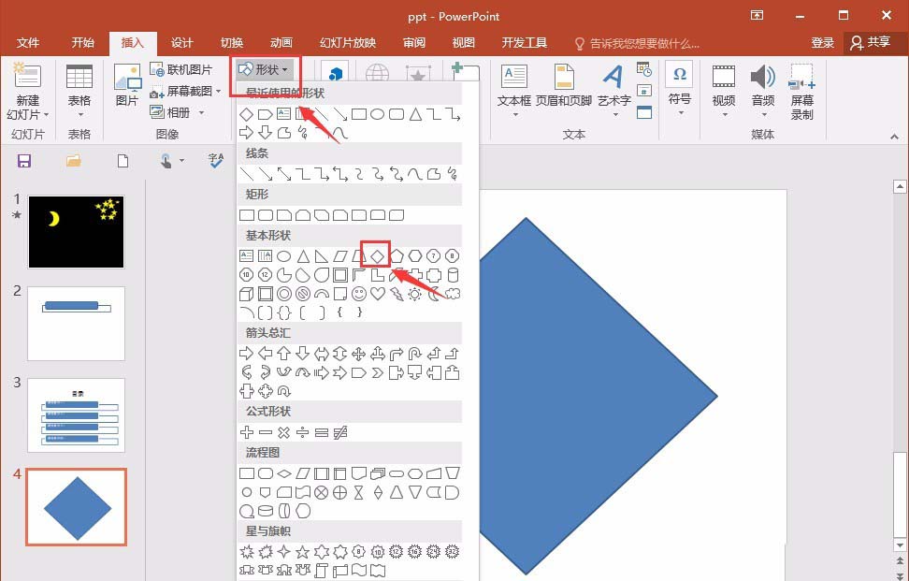Viewport: 909px width, 581px height.
Task: Select the Circular Arrow shape
Action: (284, 391)
